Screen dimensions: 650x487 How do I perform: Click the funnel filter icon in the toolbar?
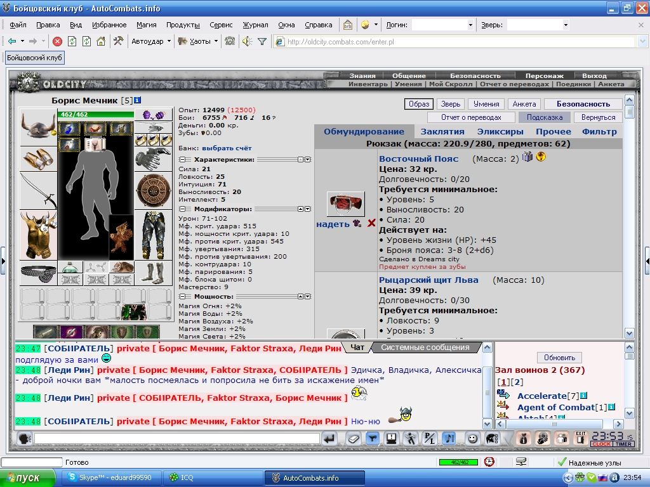(262, 41)
